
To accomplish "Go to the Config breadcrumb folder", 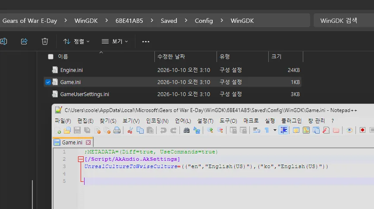I will point(204,21).
